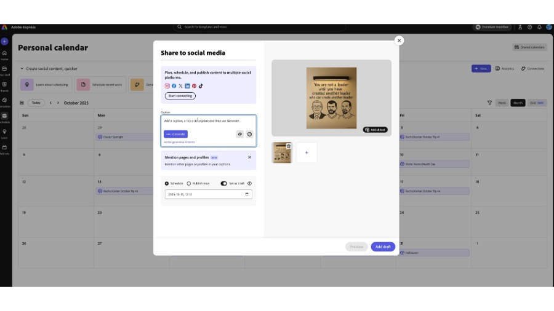Select the leader quote image thumbnail
This screenshot has width=554, height=311.
click(281, 152)
